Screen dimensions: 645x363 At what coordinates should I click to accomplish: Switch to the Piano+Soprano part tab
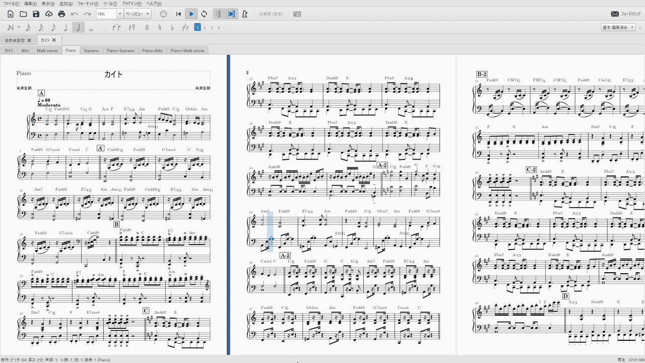pyautogui.click(x=121, y=50)
